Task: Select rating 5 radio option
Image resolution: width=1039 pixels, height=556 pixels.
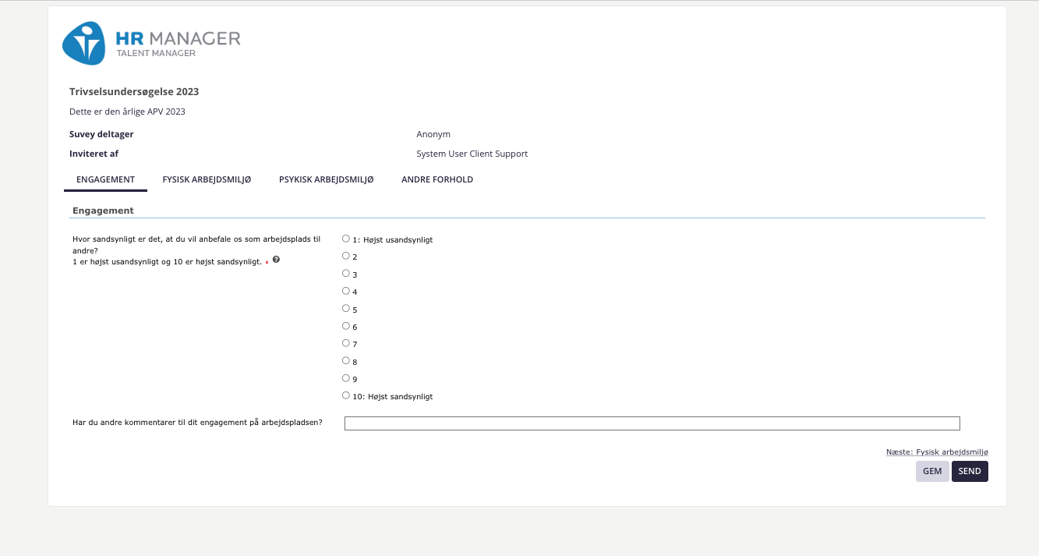Action: [x=346, y=309]
